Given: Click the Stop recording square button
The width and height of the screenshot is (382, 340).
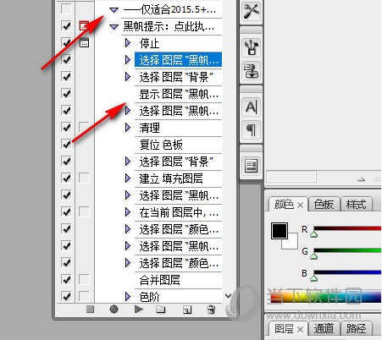Looking at the screenshot, I should tap(90, 310).
